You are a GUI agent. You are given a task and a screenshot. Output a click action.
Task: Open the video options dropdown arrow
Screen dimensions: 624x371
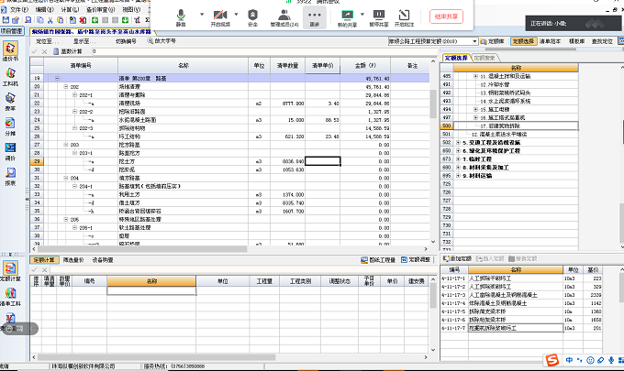coord(236,15)
